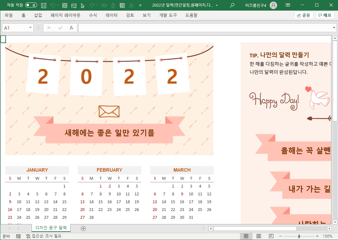Toggle the AutoSave switch

click(x=31, y=5)
